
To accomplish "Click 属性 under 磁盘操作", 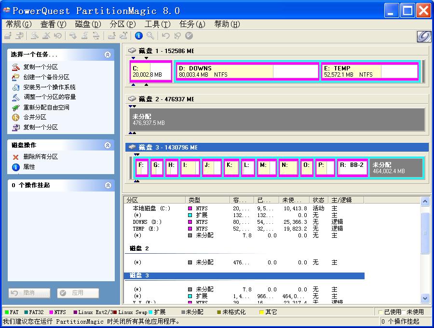I will 24,167.
